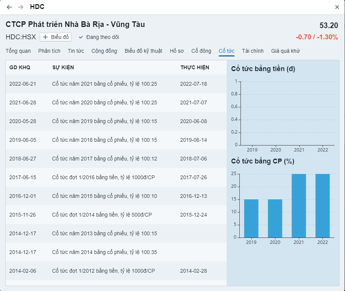Open the Cộng đồng tab
The height and width of the screenshot is (291, 345).
tap(104, 51)
